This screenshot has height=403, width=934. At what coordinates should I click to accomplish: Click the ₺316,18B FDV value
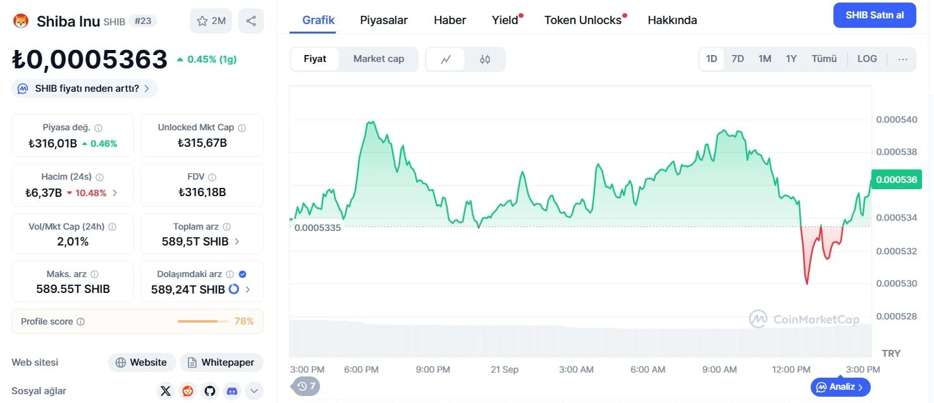[x=202, y=192]
